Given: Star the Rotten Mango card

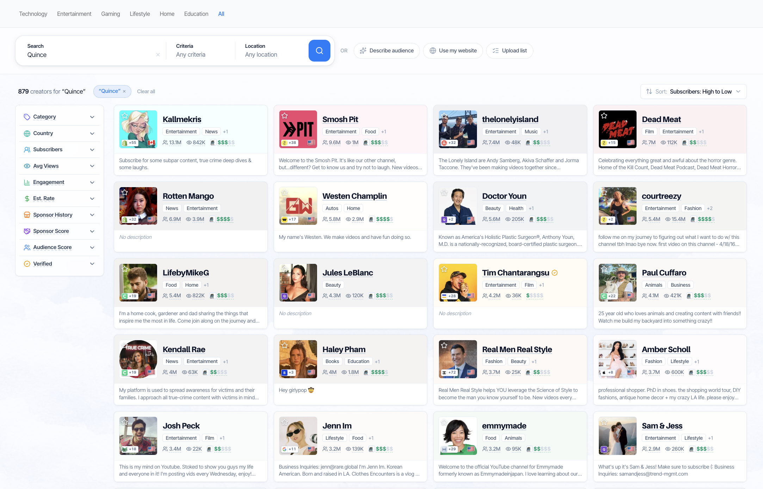Looking at the screenshot, I should (x=125, y=192).
